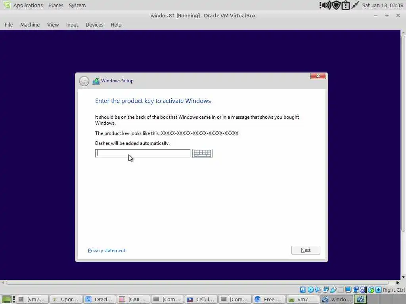Click the network connection plug tray icon
406x304 pixels.
(355, 5)
